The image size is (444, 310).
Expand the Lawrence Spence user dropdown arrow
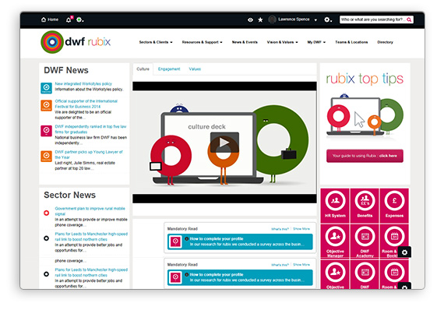coord(315,19)
